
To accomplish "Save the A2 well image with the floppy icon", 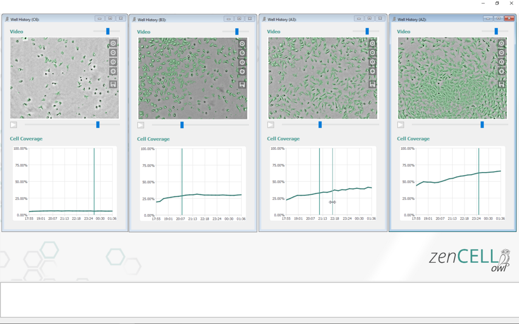I will [501, 84].
